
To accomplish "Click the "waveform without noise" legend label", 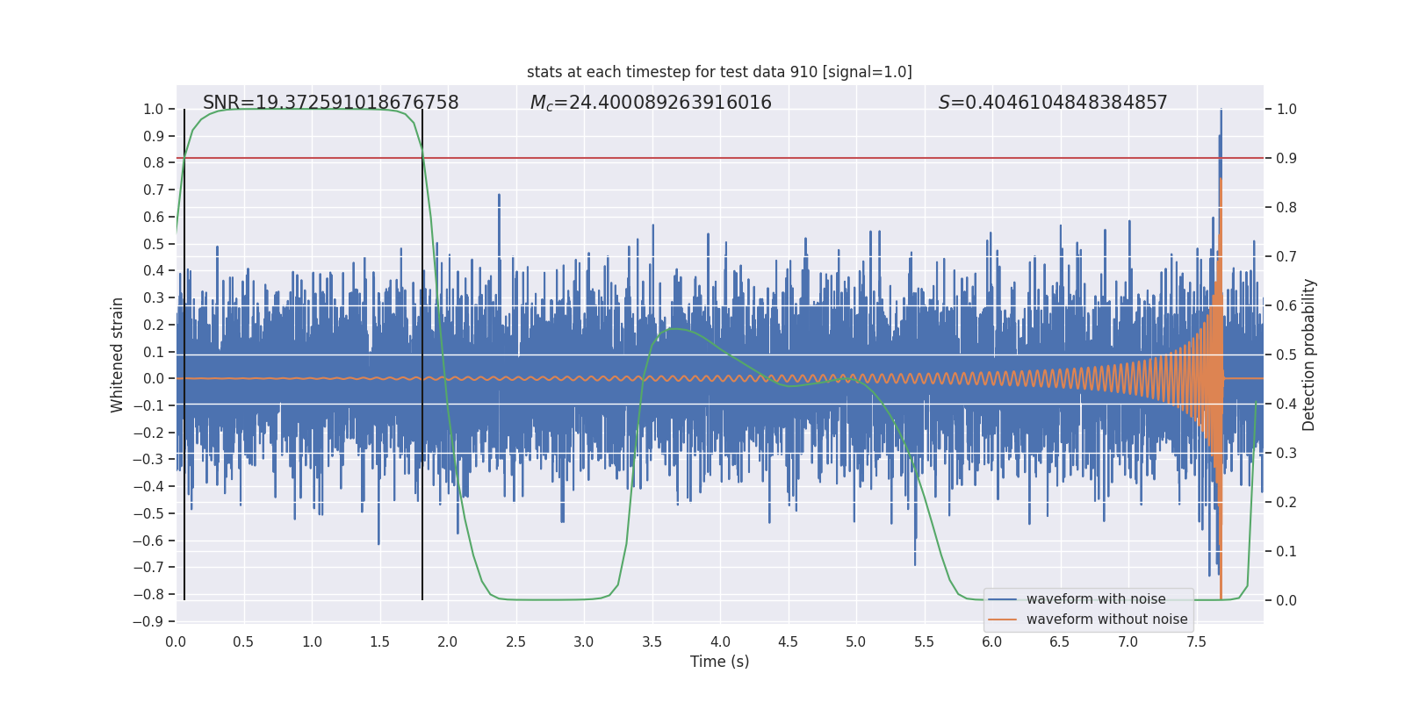I will (1106, 620).
